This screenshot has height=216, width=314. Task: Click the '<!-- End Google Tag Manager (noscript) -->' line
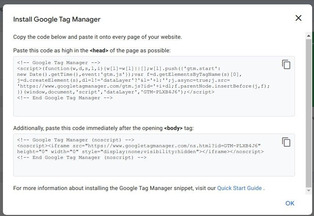[82, 157]
